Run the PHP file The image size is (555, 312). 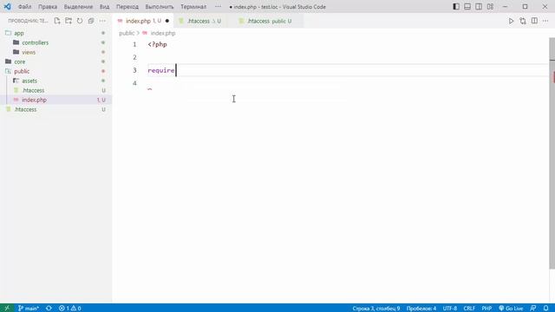click(511, 21)
